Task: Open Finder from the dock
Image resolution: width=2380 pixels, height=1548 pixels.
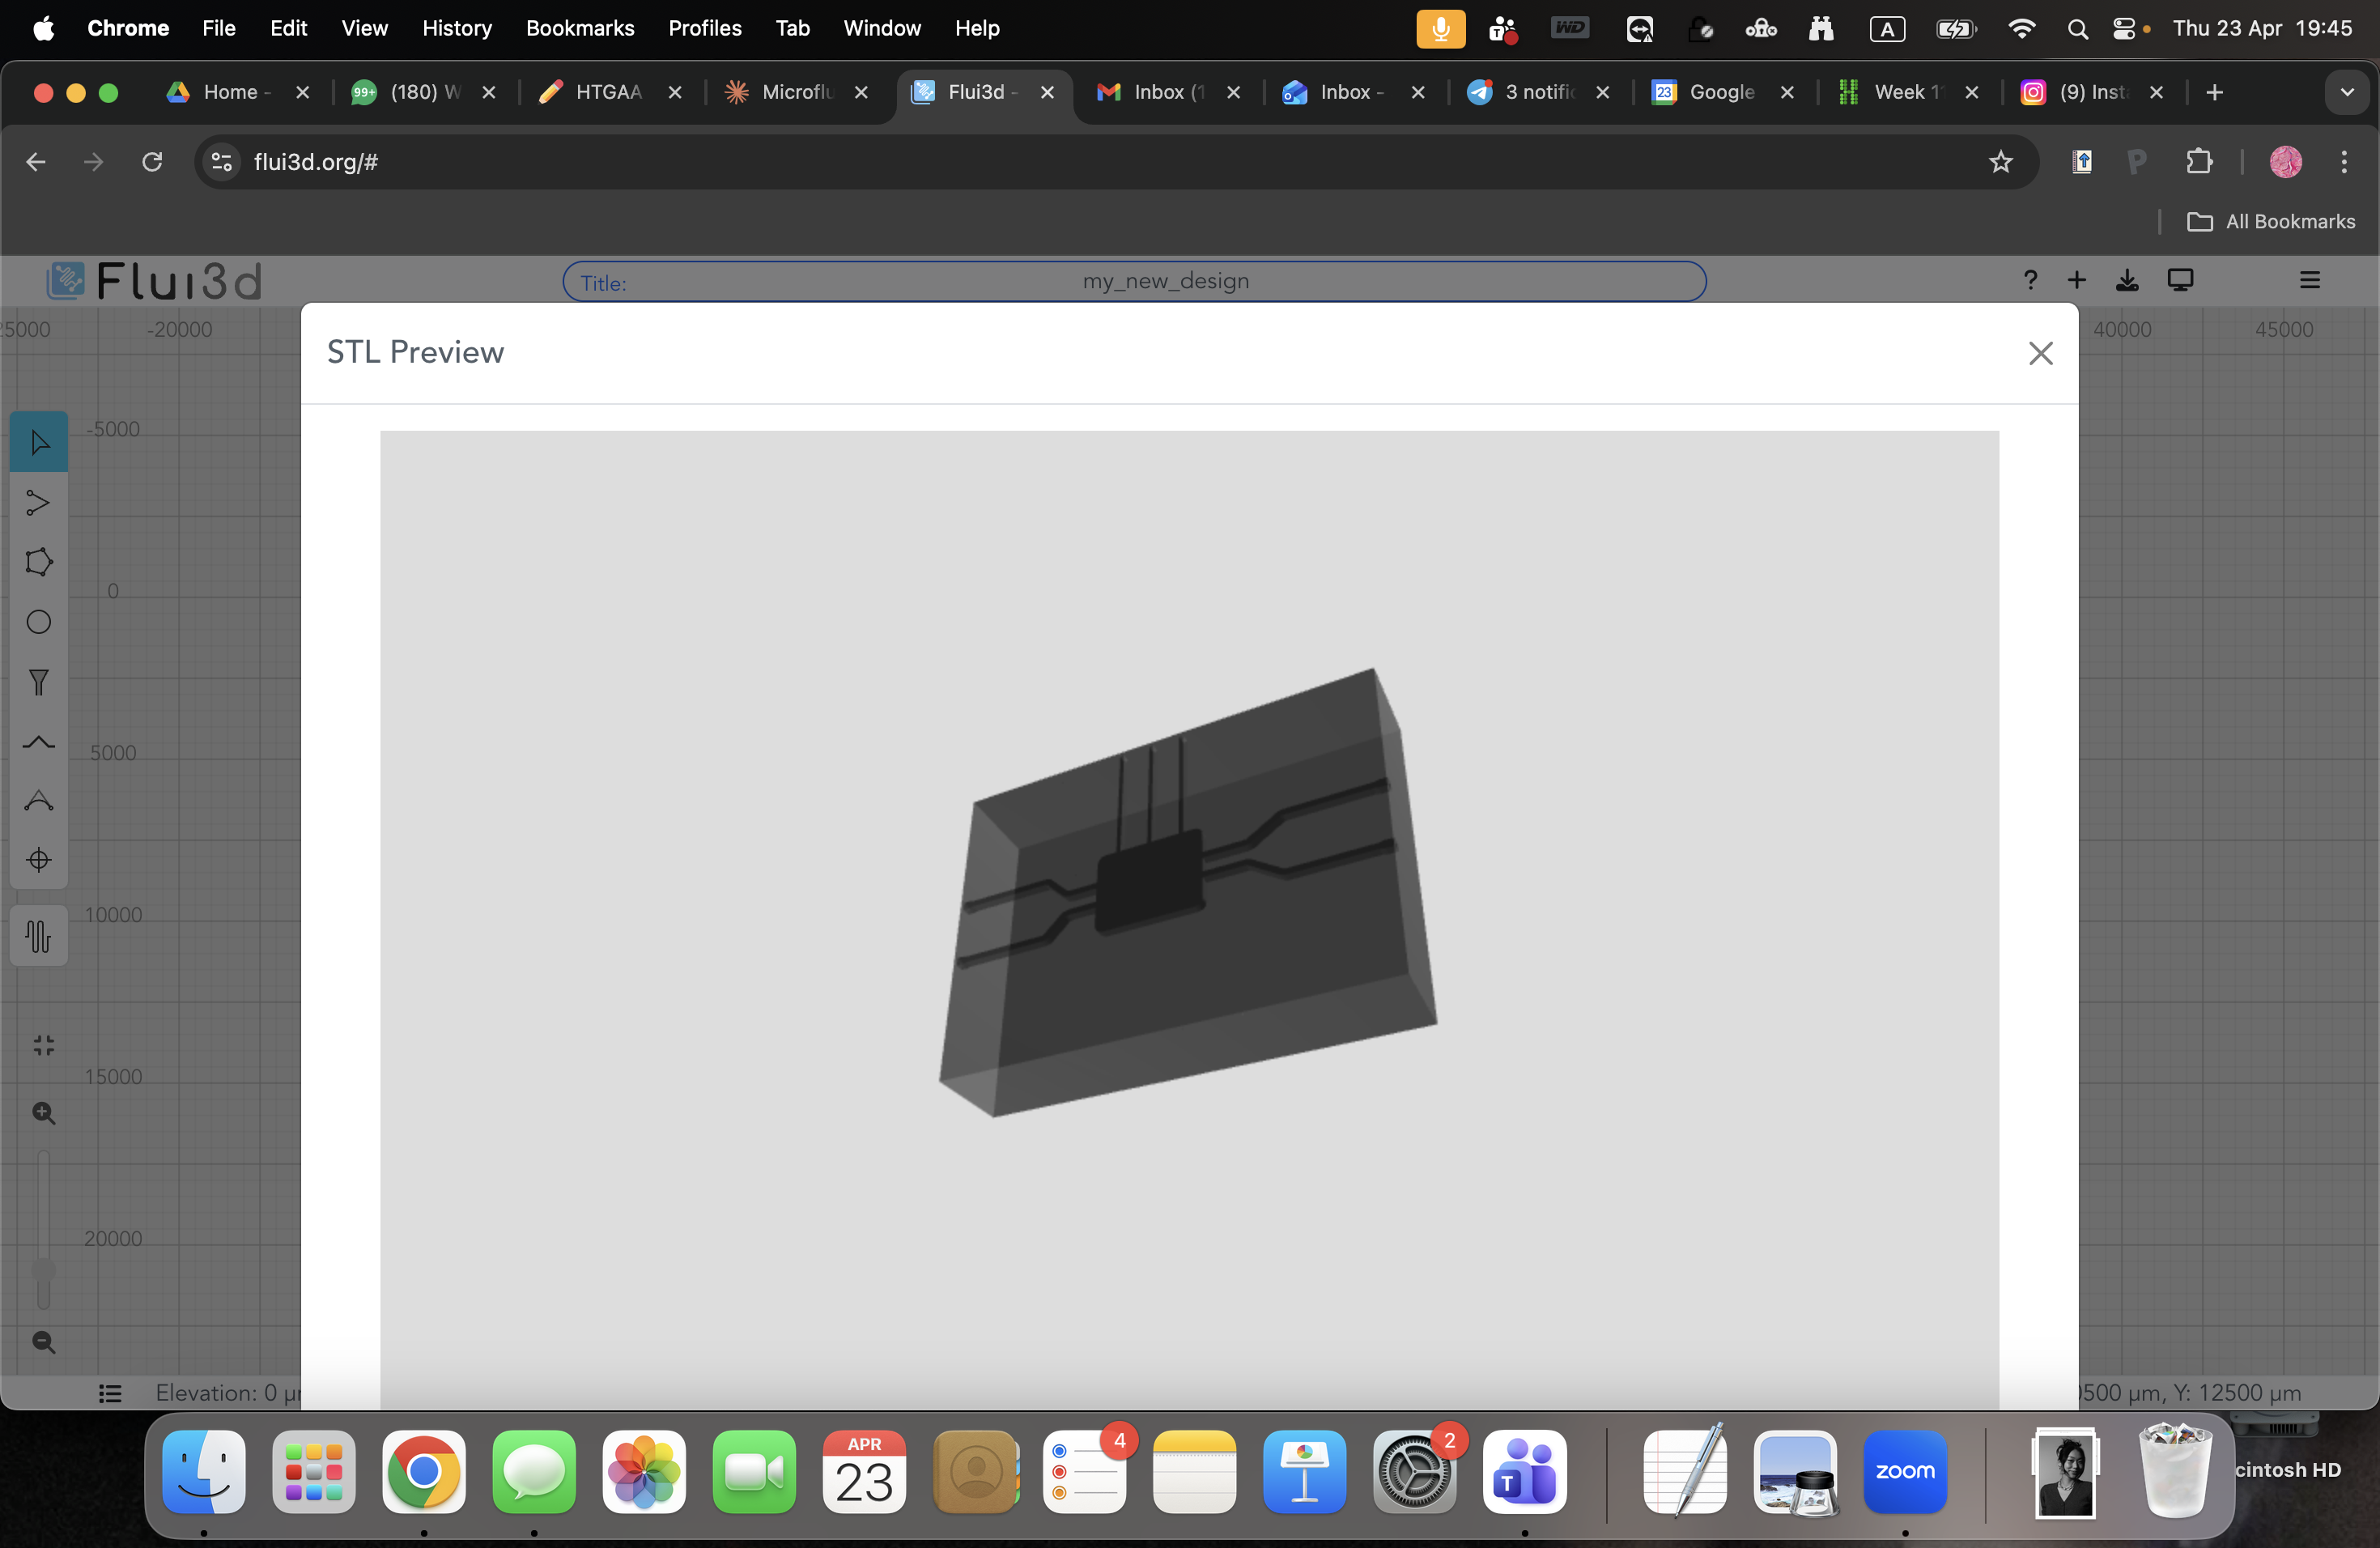Action: [x=204, y=1470]
